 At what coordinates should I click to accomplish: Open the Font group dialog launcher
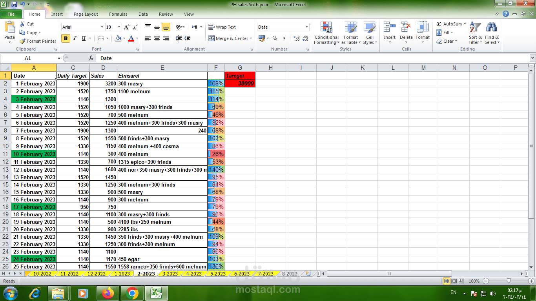coord(137,49)
